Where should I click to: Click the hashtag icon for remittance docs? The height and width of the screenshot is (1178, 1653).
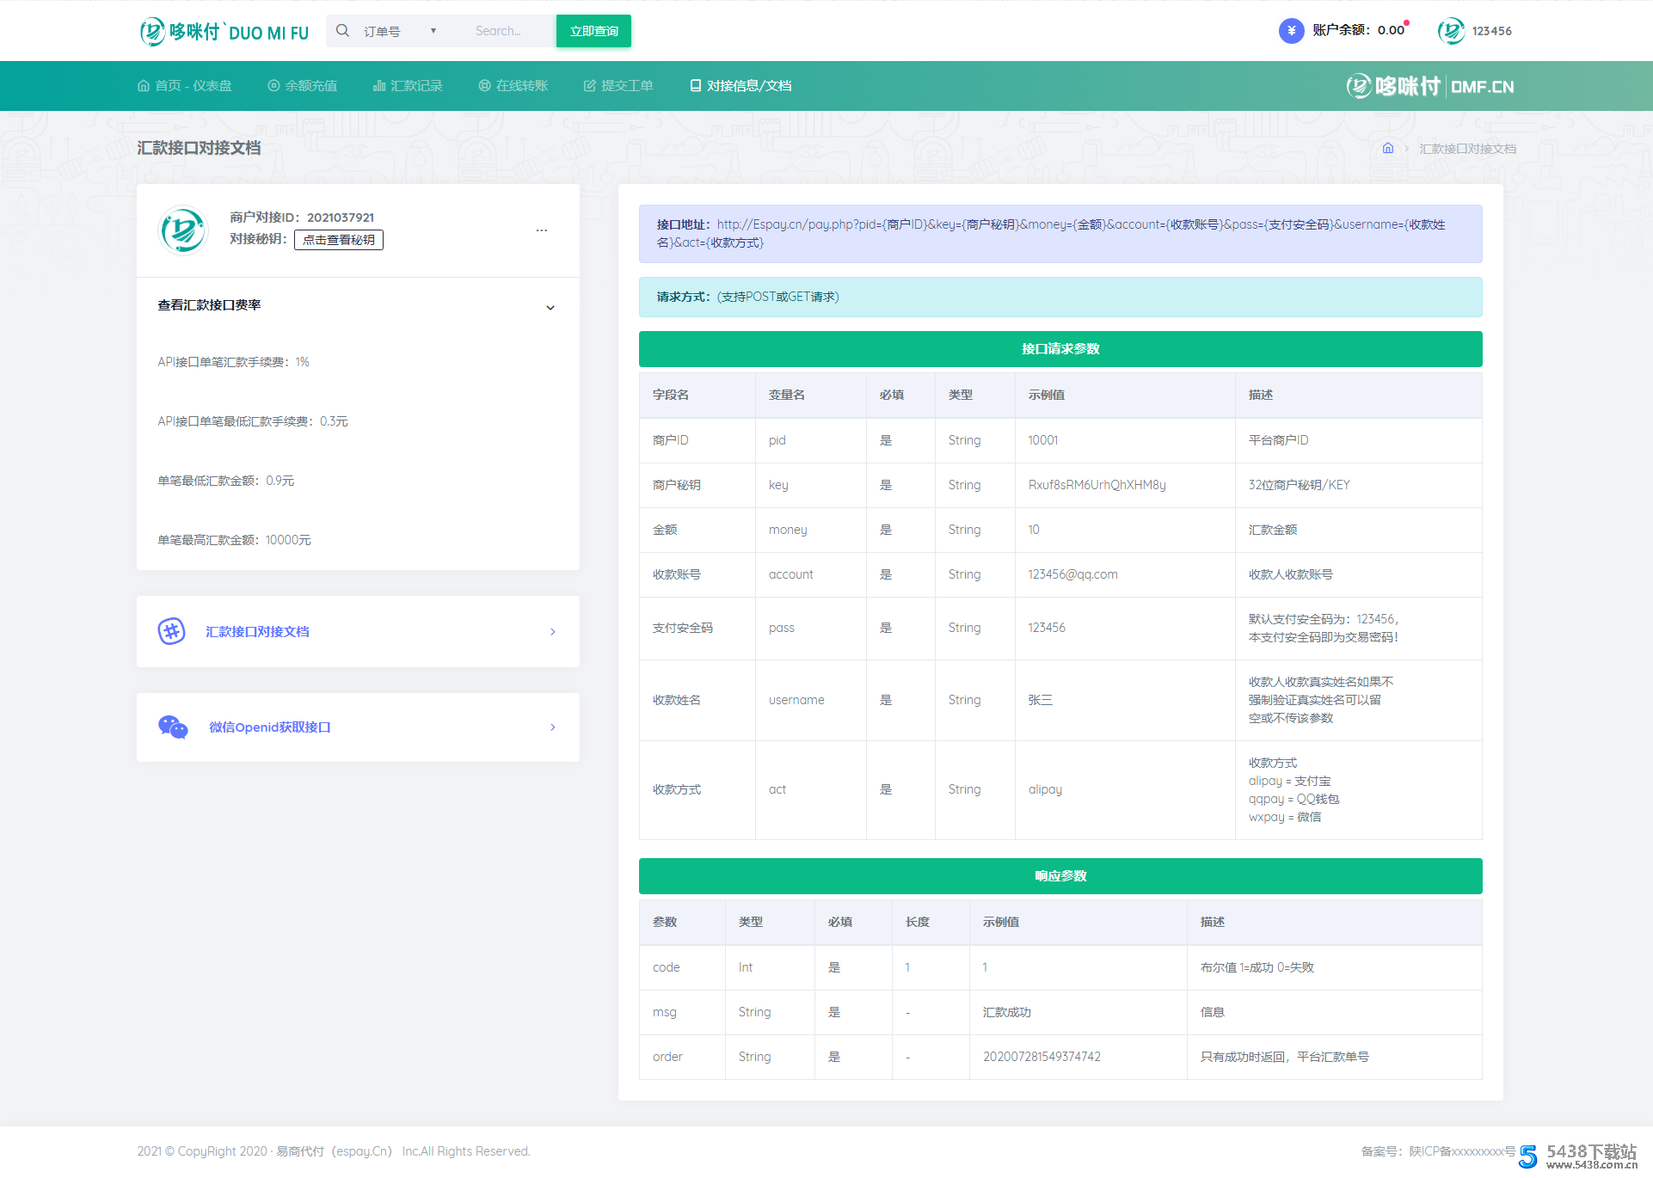(172, 631)
